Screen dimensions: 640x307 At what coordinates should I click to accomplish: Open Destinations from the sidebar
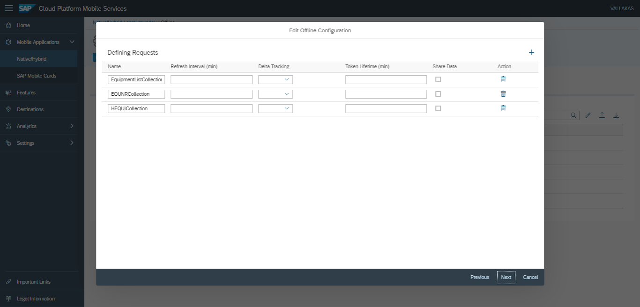coord(30,109)
